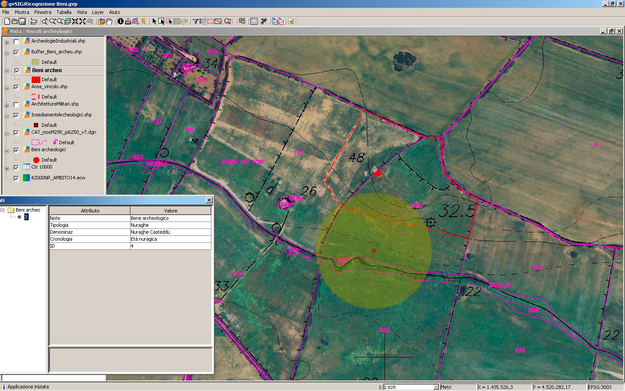Collapse the InsediamentiArcheologici.shp node
The width and height of the screenshot is (625, 391).
pyautogui.click(x=7, y=116)
